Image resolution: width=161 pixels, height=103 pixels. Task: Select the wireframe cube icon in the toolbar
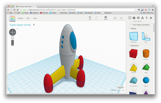point(138,18)
